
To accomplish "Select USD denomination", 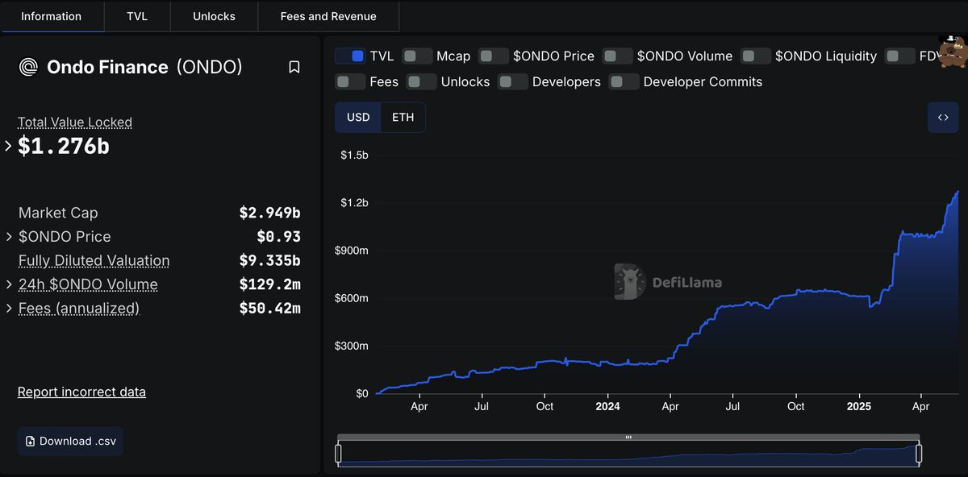I will tap(358, 118).
